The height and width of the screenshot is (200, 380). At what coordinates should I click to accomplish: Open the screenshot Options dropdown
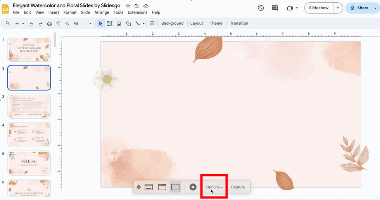[x=214, y=187]
